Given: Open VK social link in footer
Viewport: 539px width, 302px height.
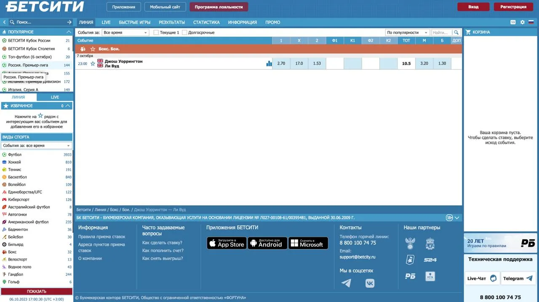Looking at the screenshot, I should [x=370, y=283].
